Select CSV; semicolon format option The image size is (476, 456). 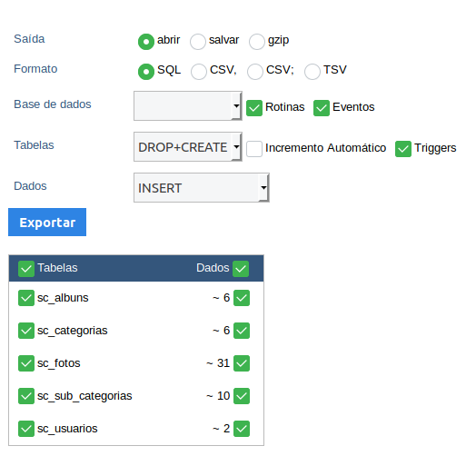coord(255,72)
